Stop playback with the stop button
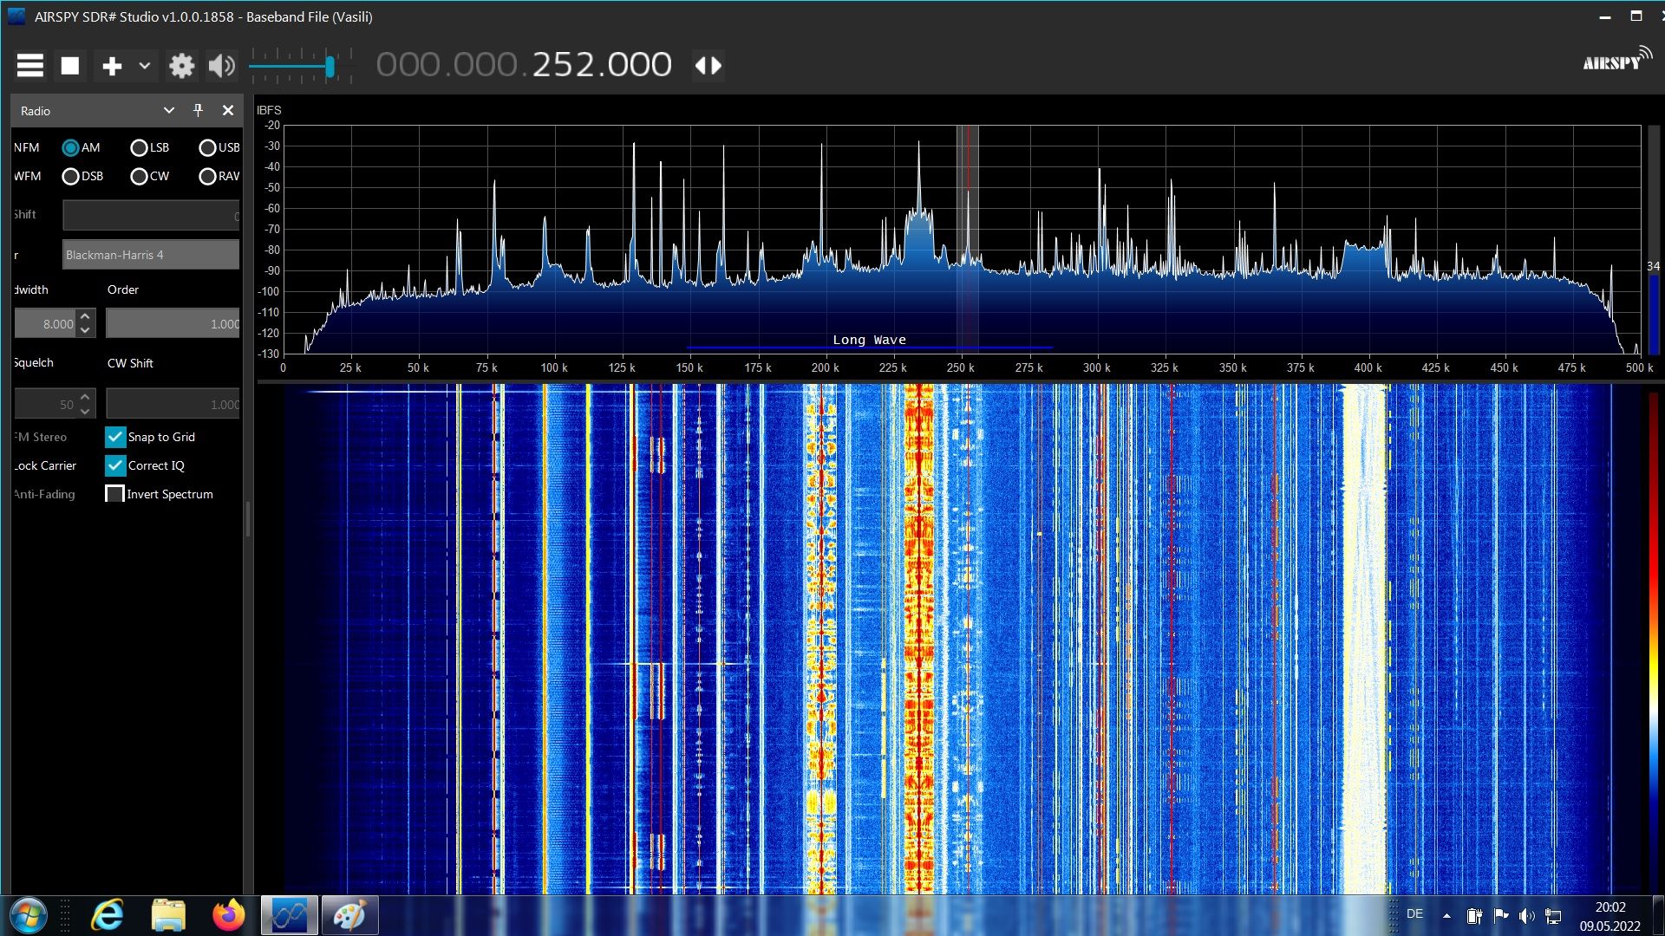Screen dimensions: 1665x936 point(70,66)
